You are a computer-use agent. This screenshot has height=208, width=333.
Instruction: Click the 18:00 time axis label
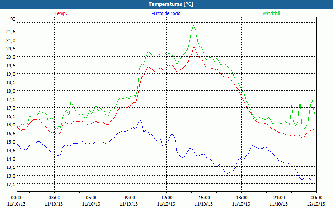242,198
